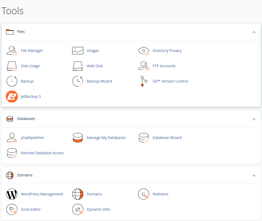Click the Database Wizard link
262x221 pixels.
pyautogui.click(x=167, y=138)
